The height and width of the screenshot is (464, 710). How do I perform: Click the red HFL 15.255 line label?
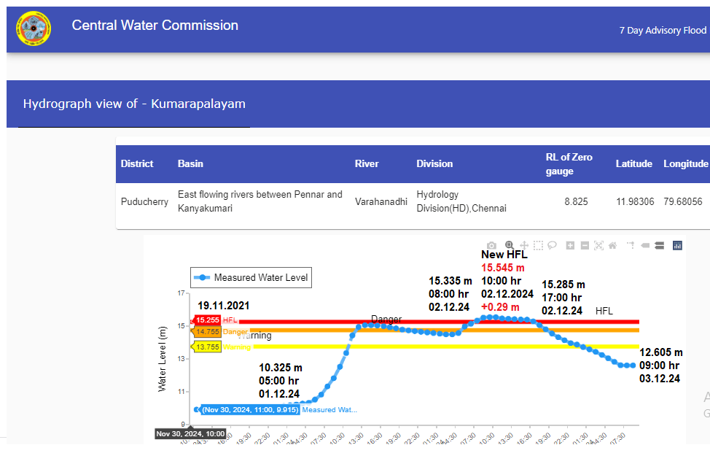208,320
